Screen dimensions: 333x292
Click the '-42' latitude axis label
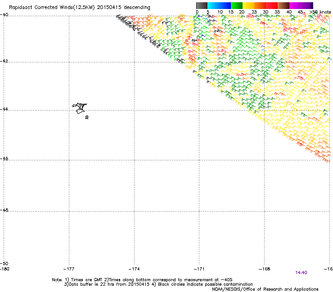4,61
